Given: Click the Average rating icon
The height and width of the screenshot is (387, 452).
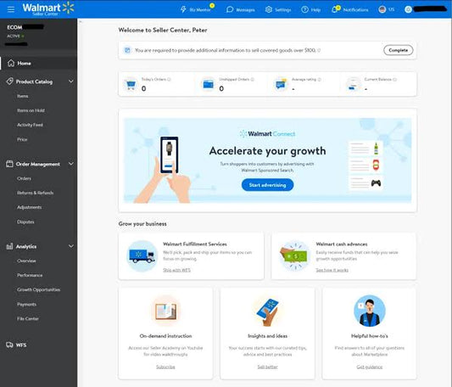Looking at the screenshot, I should point(281,84).
